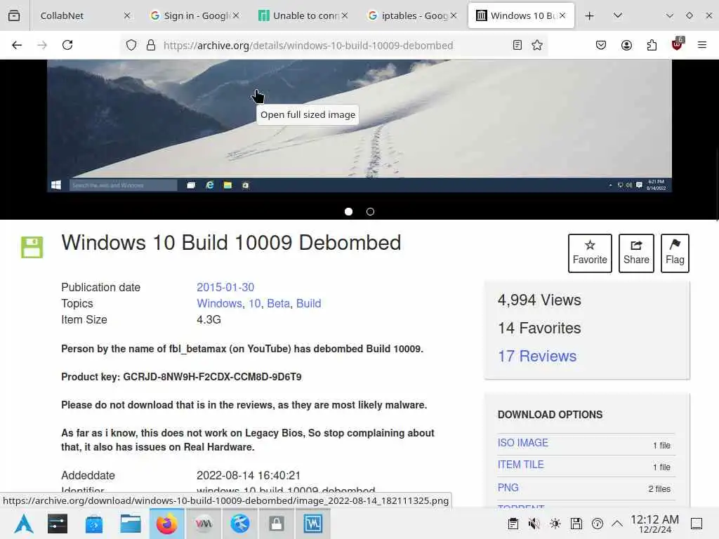Open Firefox View tab overview icon
The image size is (719, 539).
tap(14, 15)
